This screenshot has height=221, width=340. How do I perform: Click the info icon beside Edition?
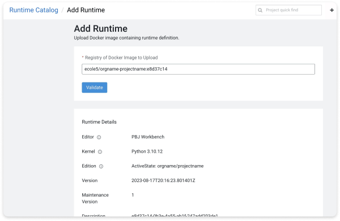pyautogui.click(x=101, y=166)
